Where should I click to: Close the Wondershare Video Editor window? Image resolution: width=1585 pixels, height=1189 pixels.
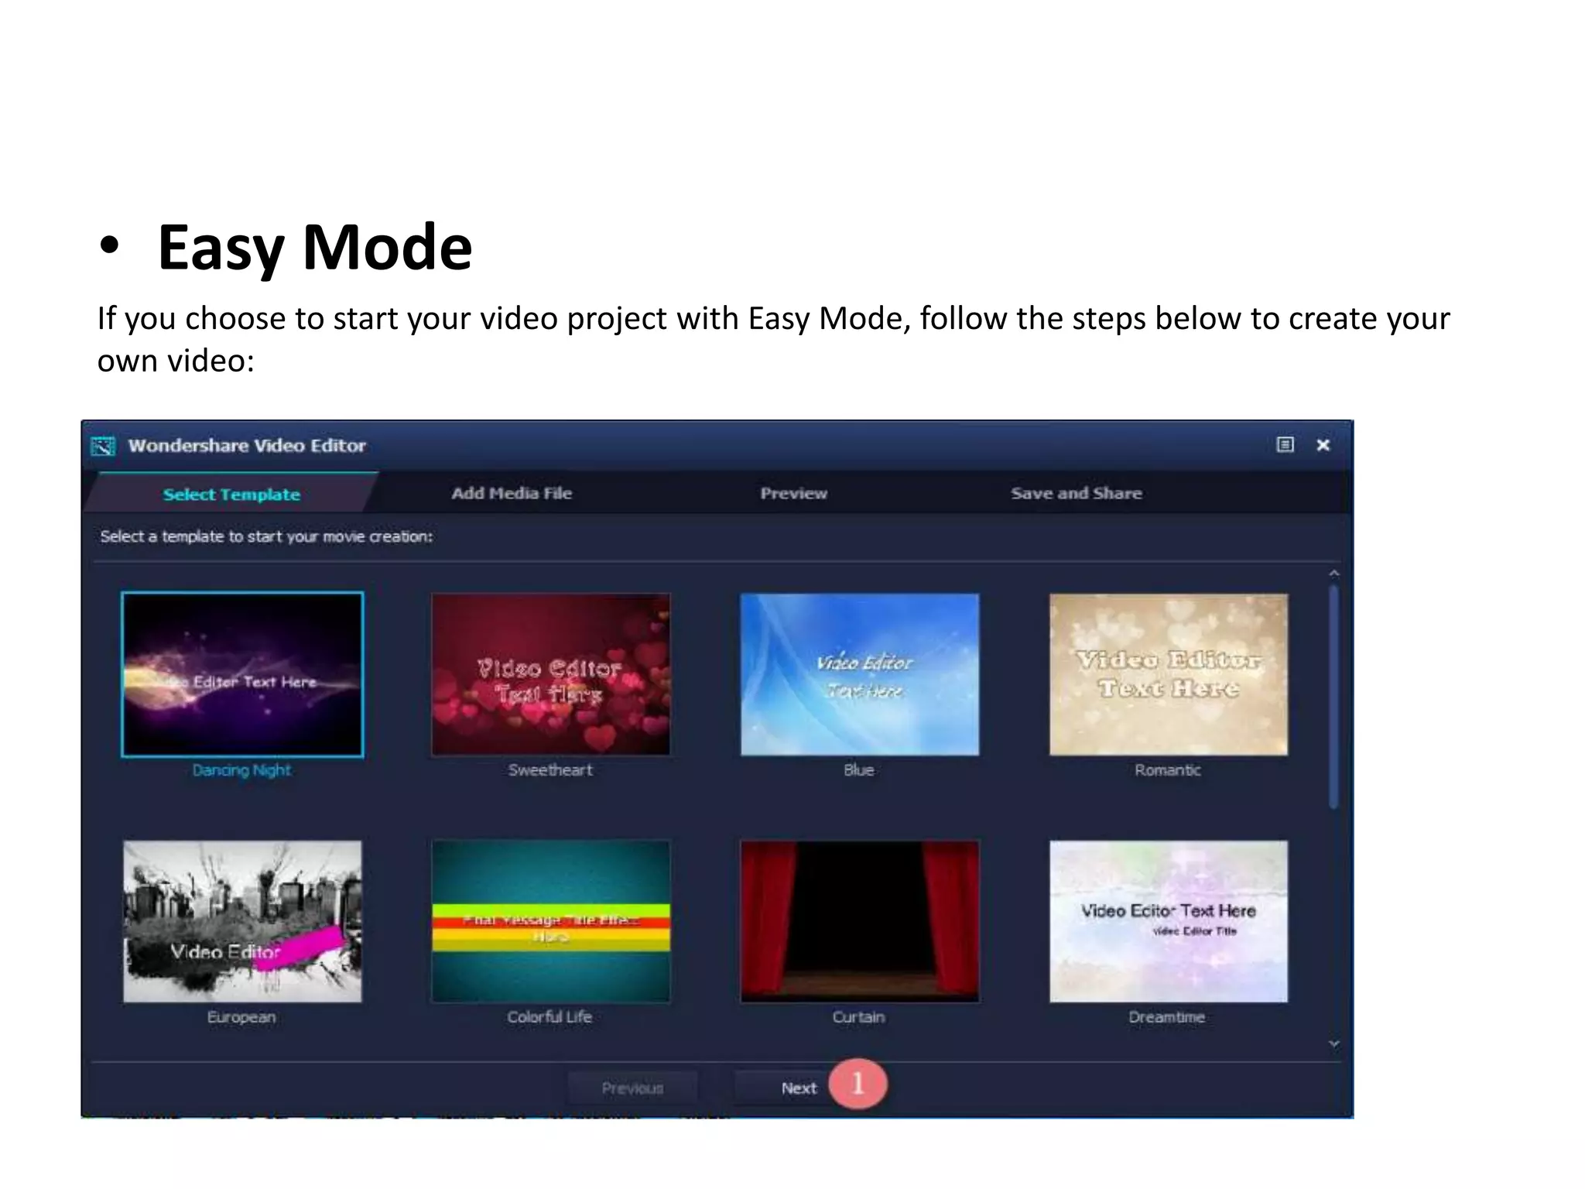1323,445
